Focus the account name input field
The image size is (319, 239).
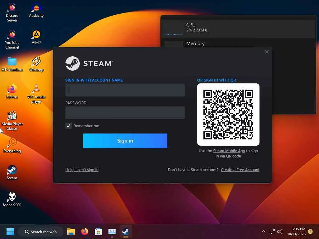pos(125,90)
